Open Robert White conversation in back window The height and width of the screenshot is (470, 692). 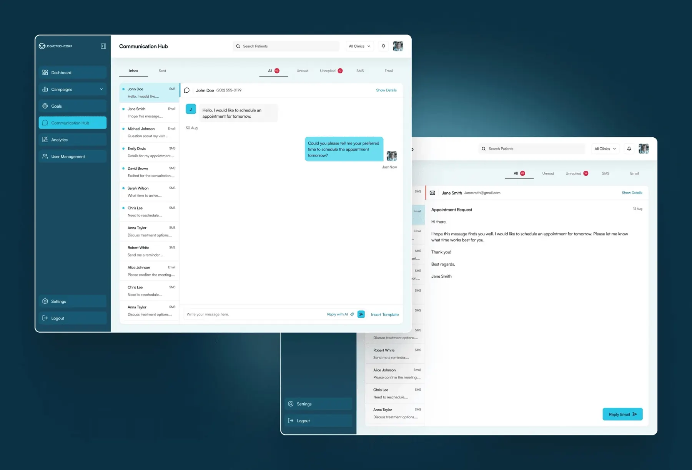[x=395, y=354]
